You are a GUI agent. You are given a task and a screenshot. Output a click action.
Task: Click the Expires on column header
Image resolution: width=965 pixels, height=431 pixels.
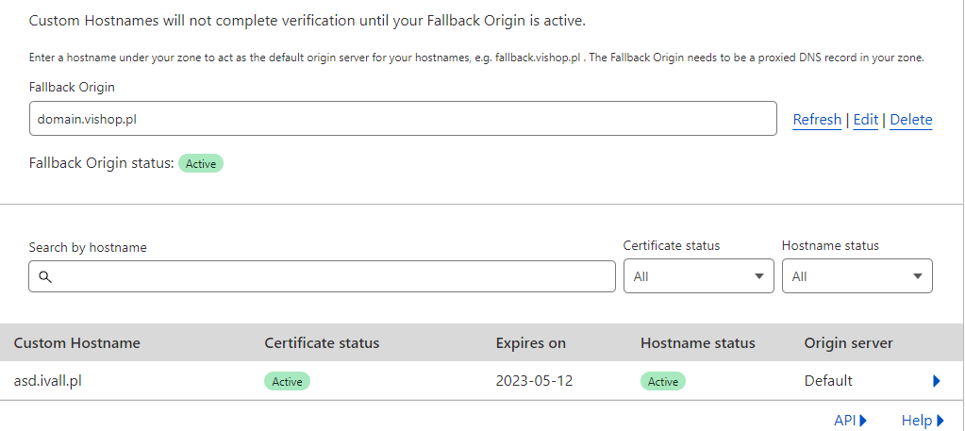530,343
